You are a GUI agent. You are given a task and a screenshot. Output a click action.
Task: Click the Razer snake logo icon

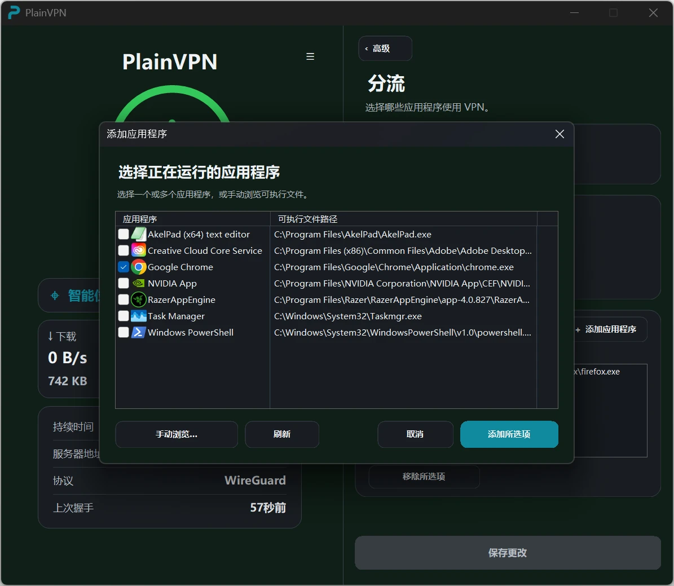[x=138, y=299]
